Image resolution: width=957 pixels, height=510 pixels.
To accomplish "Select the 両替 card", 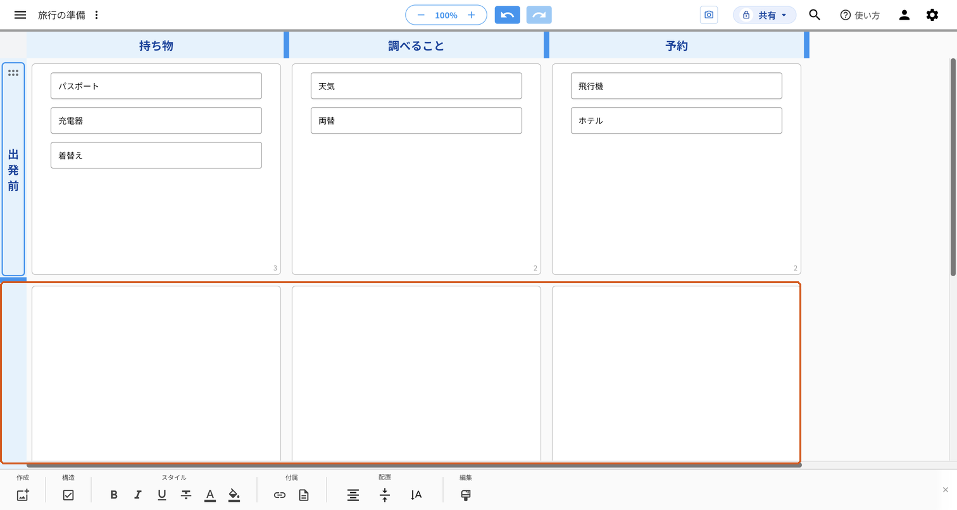I will (x=416, y=120).
